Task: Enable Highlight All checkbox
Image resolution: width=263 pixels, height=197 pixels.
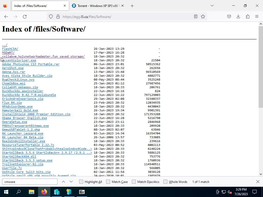Action: click(x=81, y=182)
